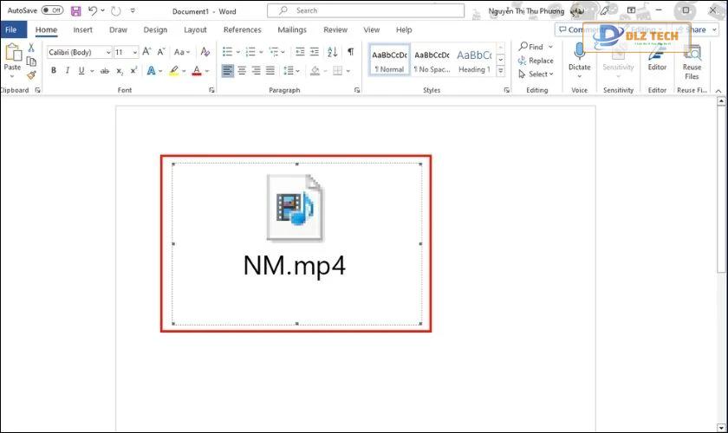Select the embedded NM.mp4 object
The height and width of the screenshot is (433, 728).
tap(296, 243)
